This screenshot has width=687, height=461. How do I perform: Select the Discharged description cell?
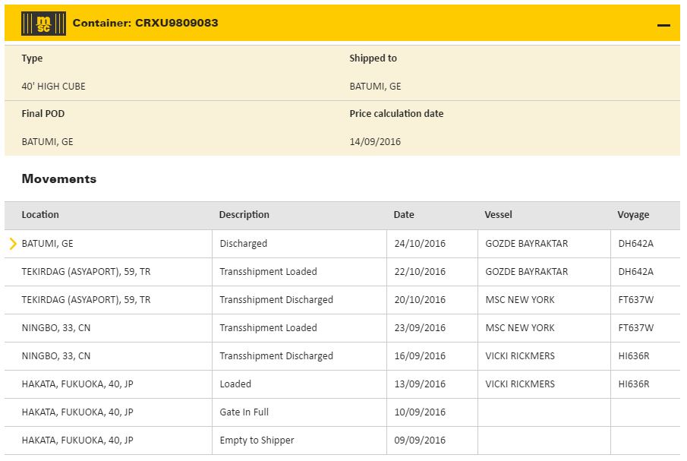[x=243, y=244]
